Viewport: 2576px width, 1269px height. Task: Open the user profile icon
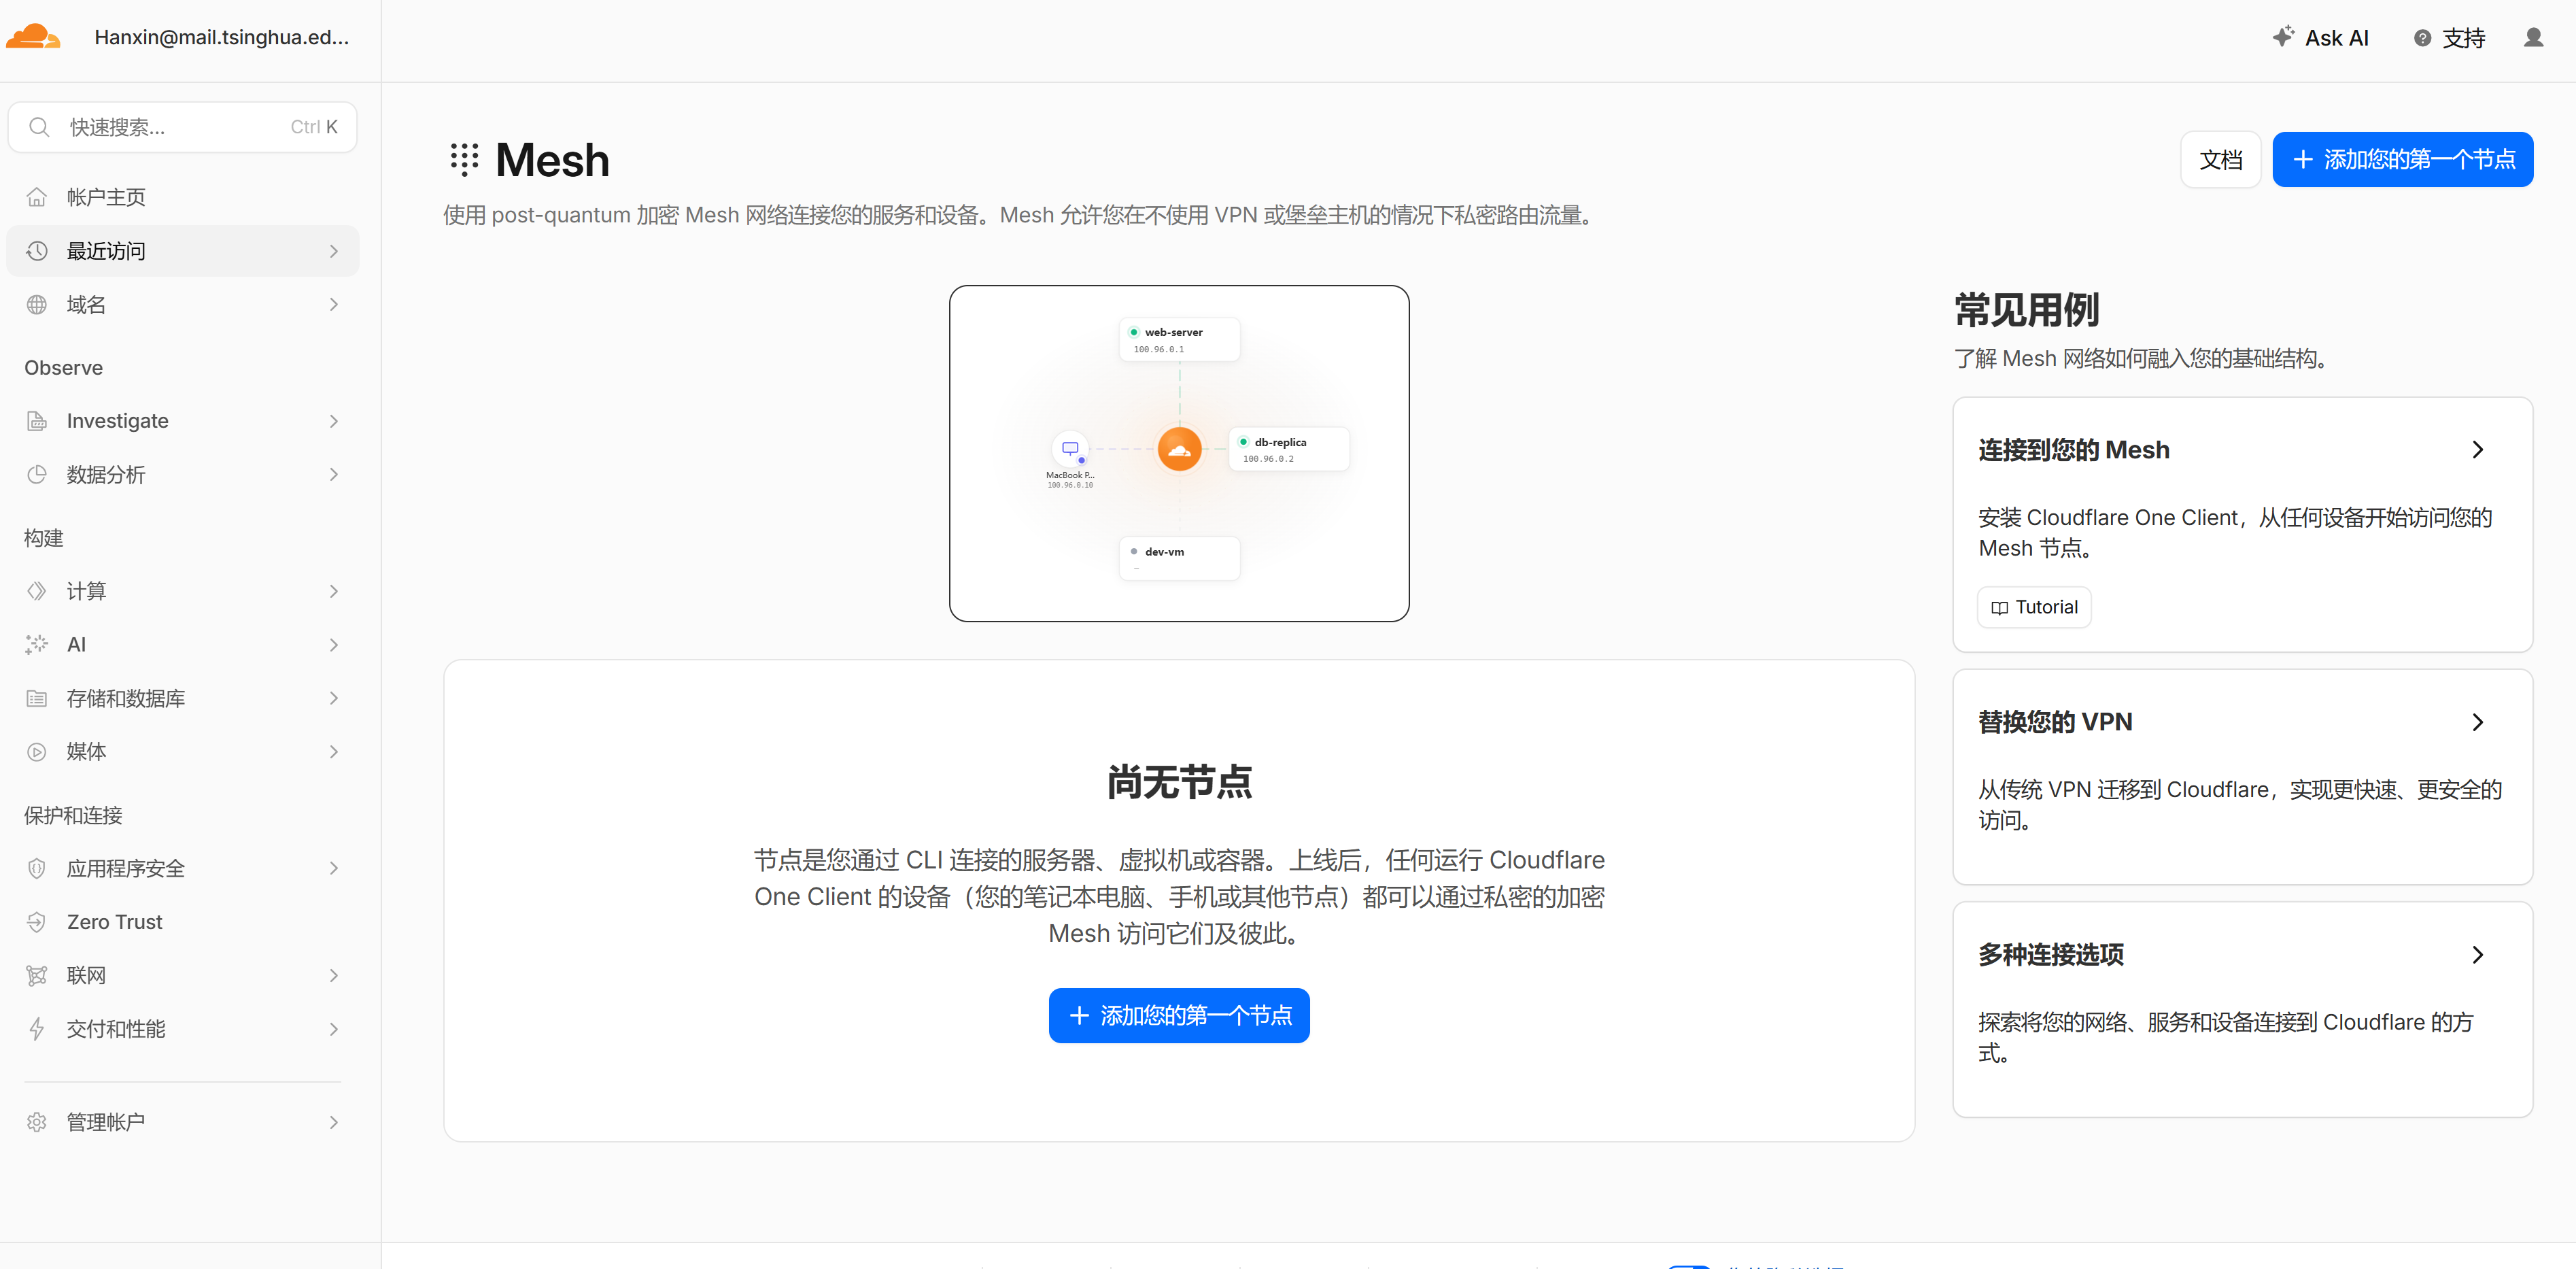[2533, 38]
